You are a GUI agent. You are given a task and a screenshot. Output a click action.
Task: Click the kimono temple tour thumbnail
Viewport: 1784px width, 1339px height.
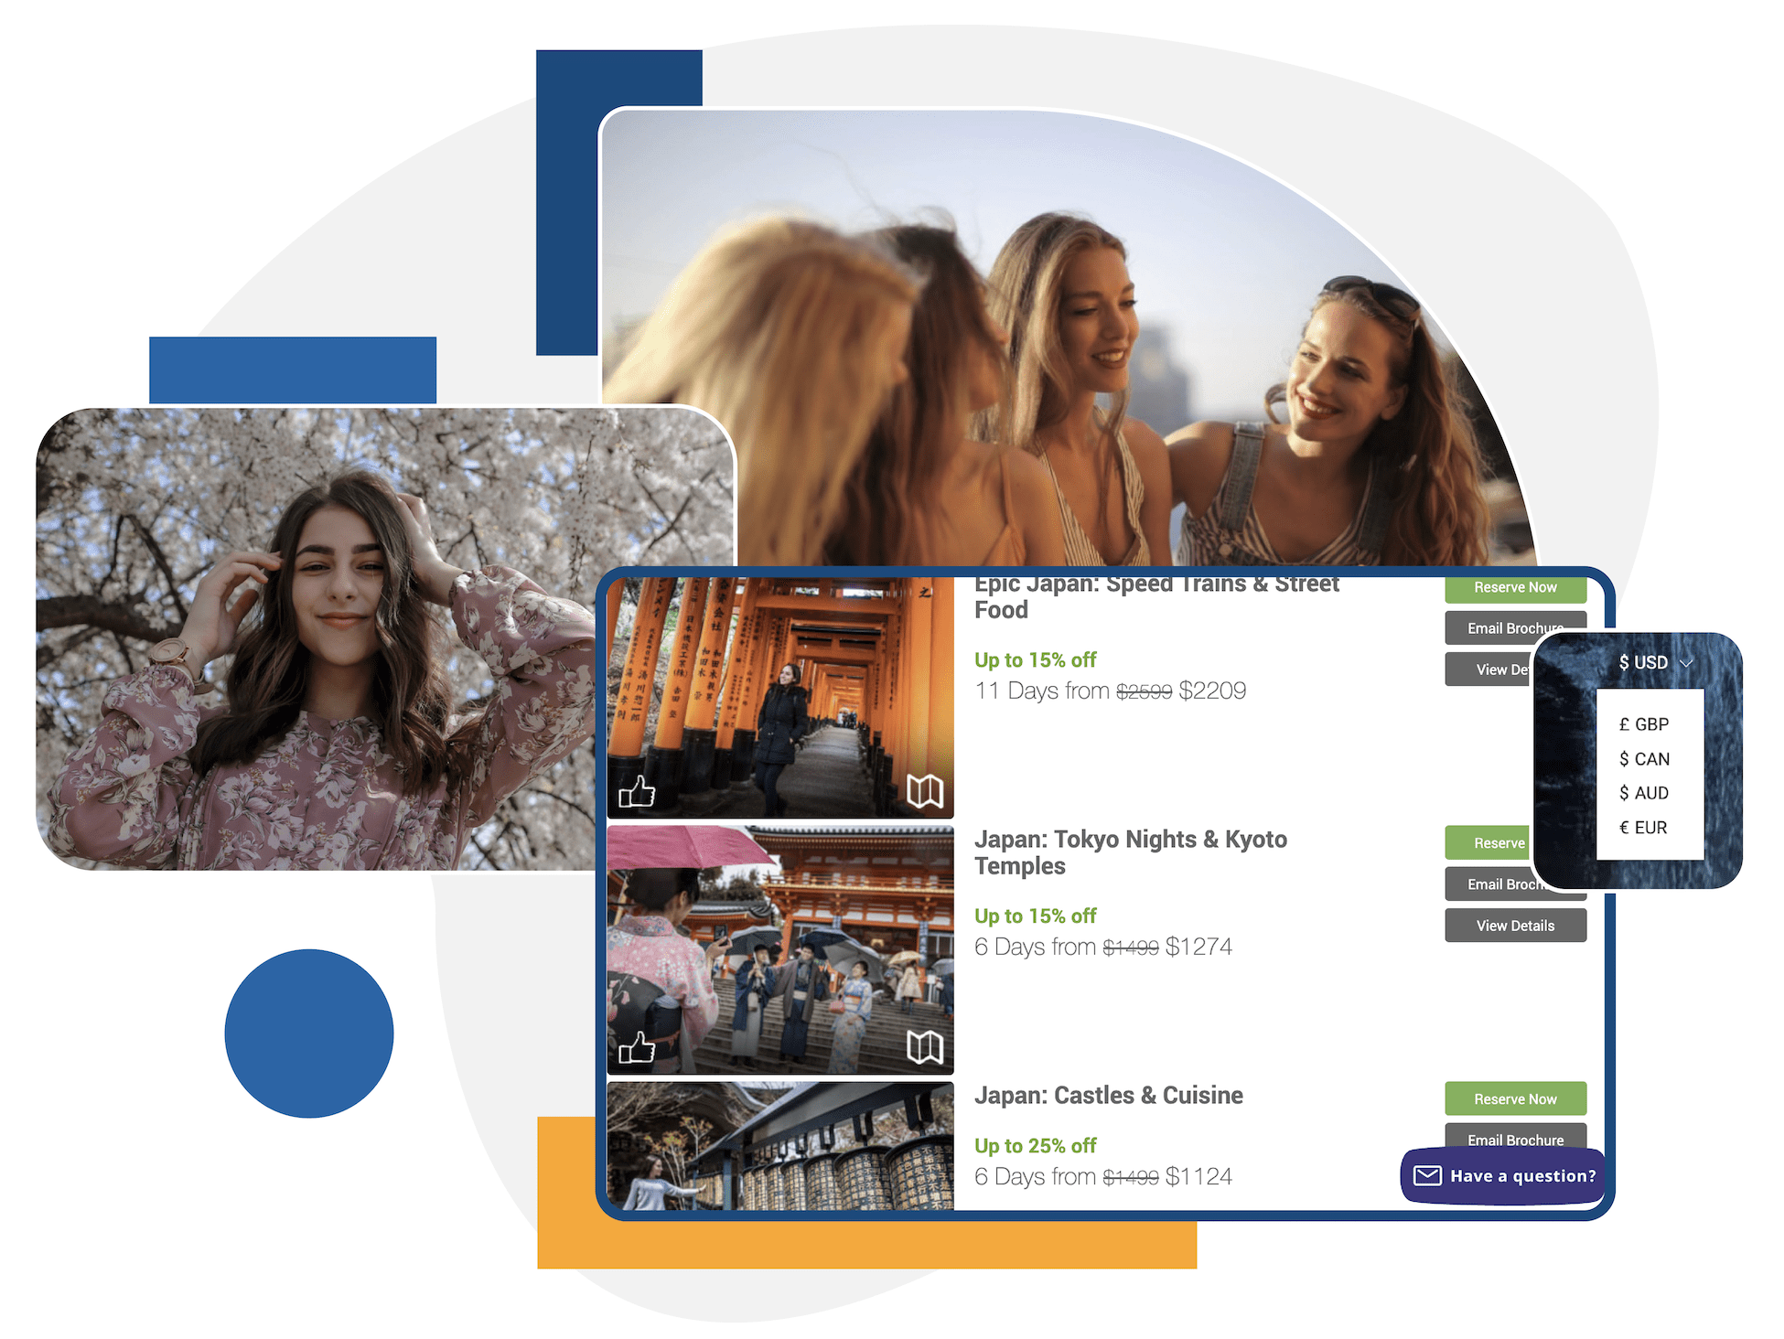pyautogui.click(x=780, y=950)
